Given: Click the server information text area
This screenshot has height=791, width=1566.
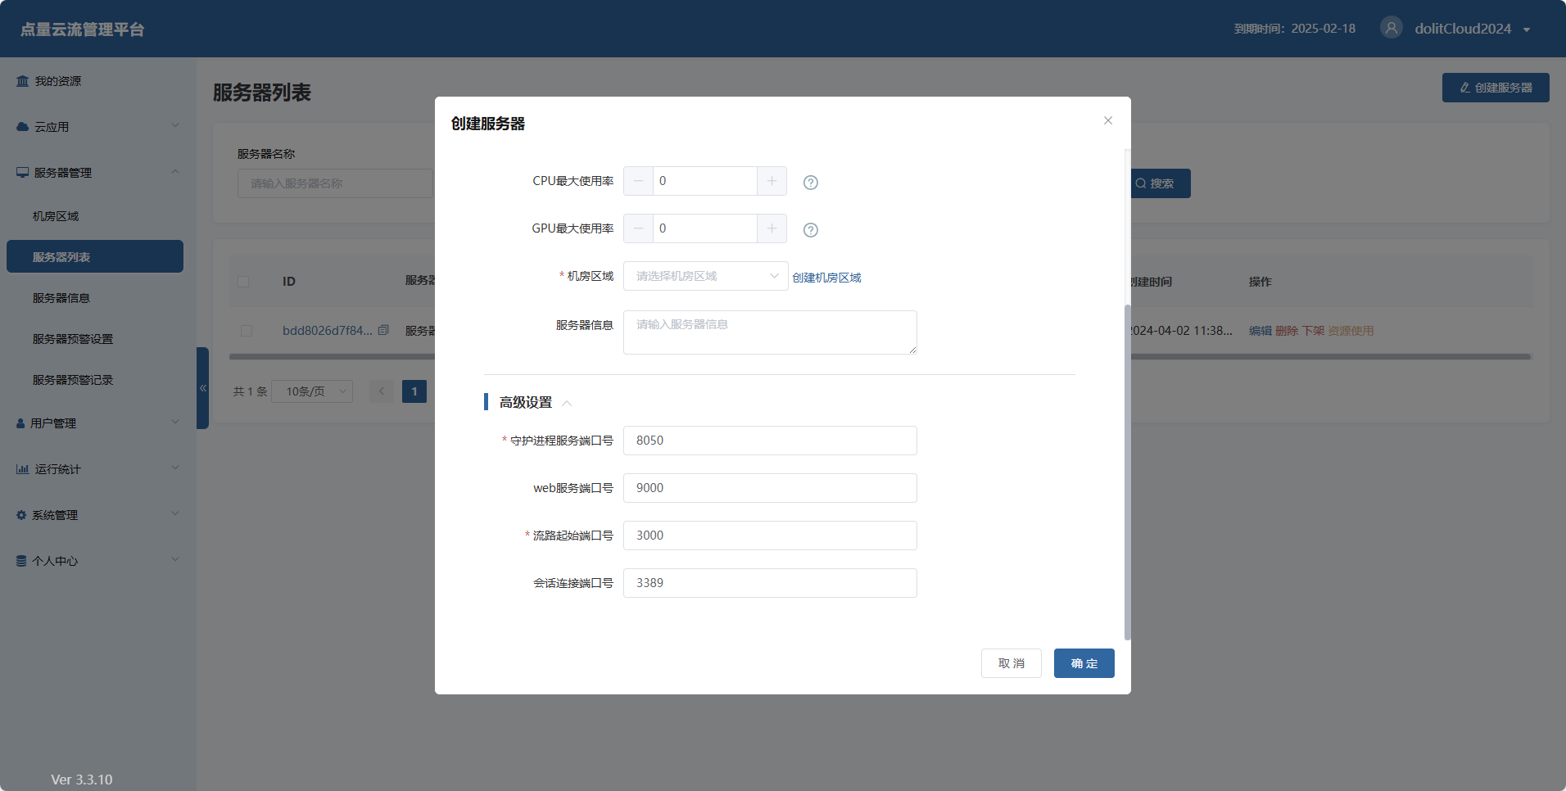Looking at the screenshot, I should pos(769,332).
